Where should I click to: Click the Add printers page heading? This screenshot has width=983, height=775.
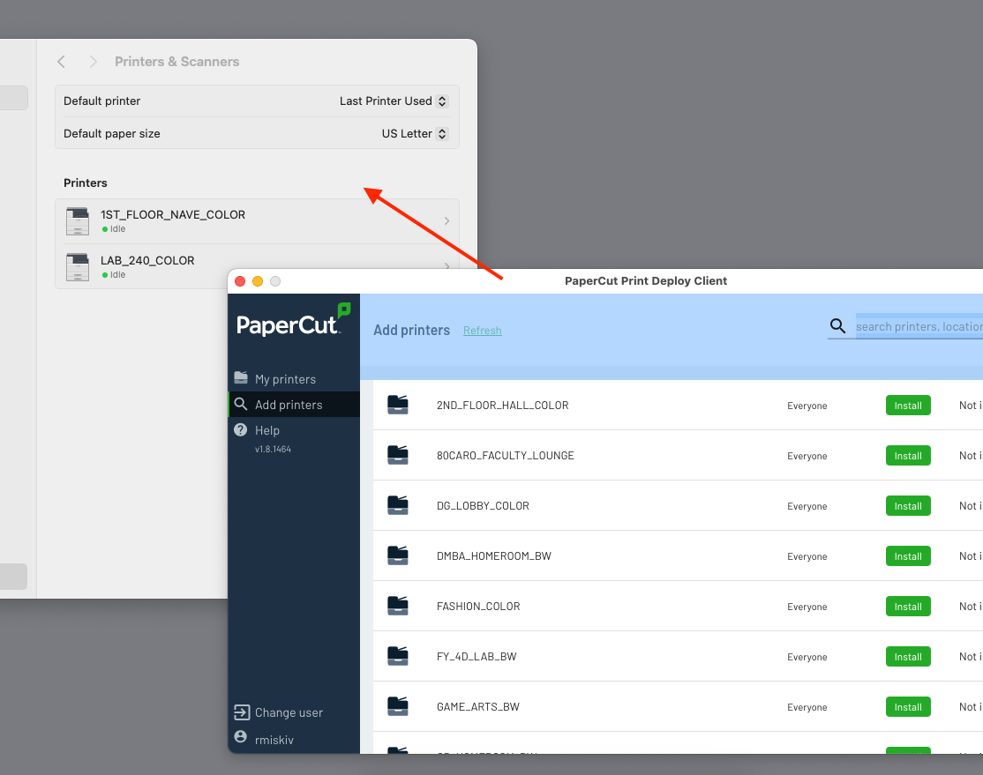pos(412,330)
